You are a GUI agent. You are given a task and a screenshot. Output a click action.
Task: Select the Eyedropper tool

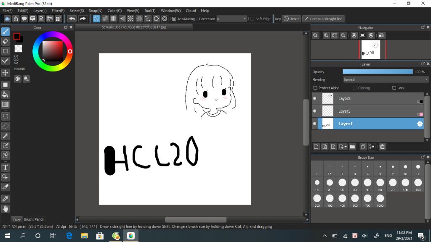click(x=5, y=199)
